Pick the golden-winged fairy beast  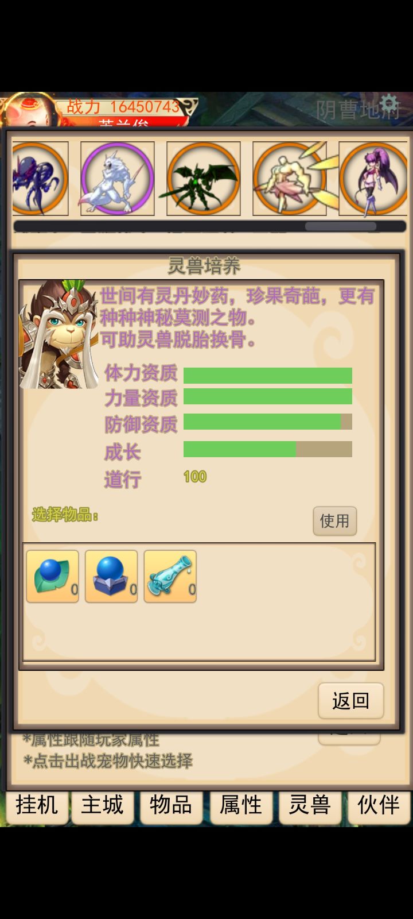pos(290,179)
